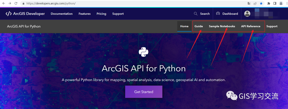The image size is (288, 109).
Task: Open Support in the top navigation
Action: coord(118,14)
